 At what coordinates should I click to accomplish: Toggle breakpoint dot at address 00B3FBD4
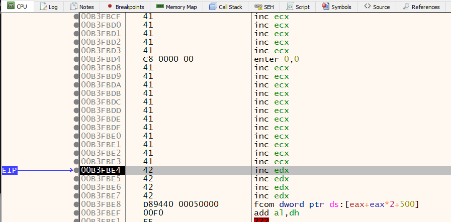(76, 59)
